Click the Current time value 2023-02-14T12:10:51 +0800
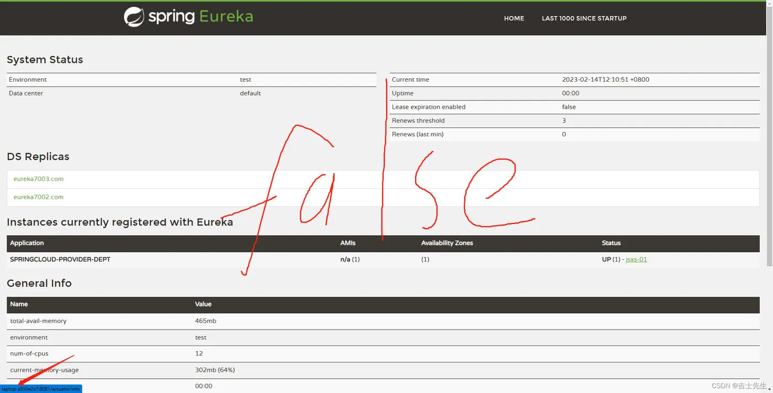 [606, 79]
